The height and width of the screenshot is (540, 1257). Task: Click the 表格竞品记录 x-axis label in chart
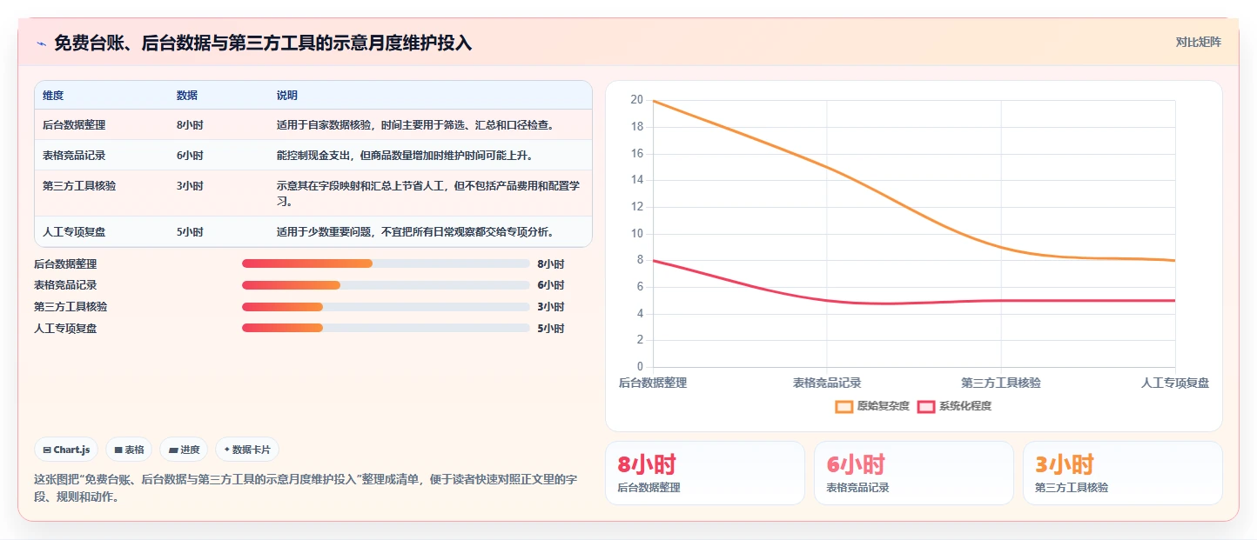pyautogui.click(x=827, y=383)
